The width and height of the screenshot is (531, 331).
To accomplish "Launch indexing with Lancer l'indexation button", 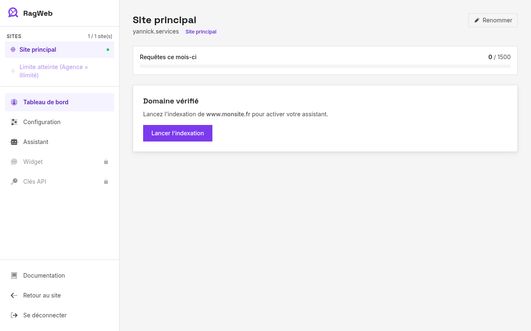I will 178,133.
